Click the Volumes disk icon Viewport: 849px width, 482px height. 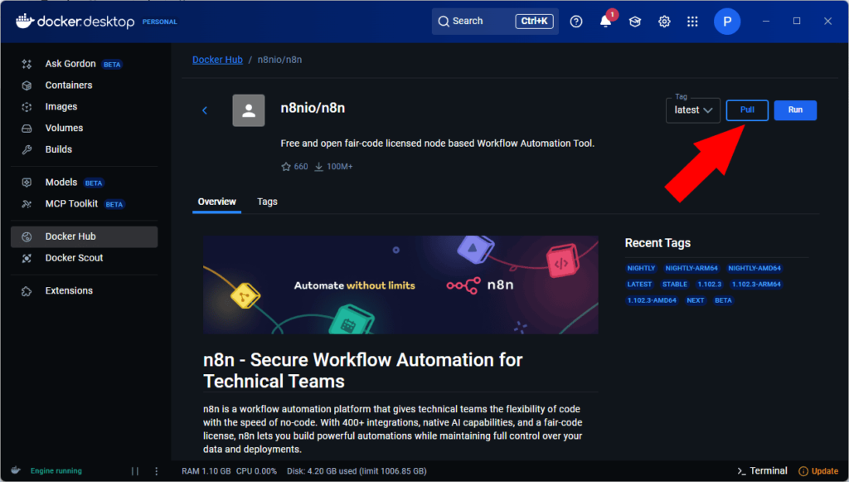(x=27, y=129)
